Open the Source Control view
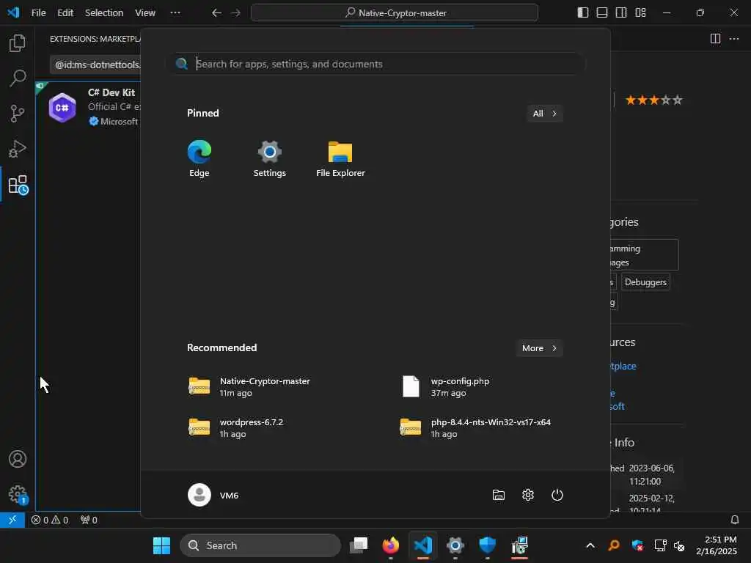Screen dimensions: 751x563 coord(18,114)
